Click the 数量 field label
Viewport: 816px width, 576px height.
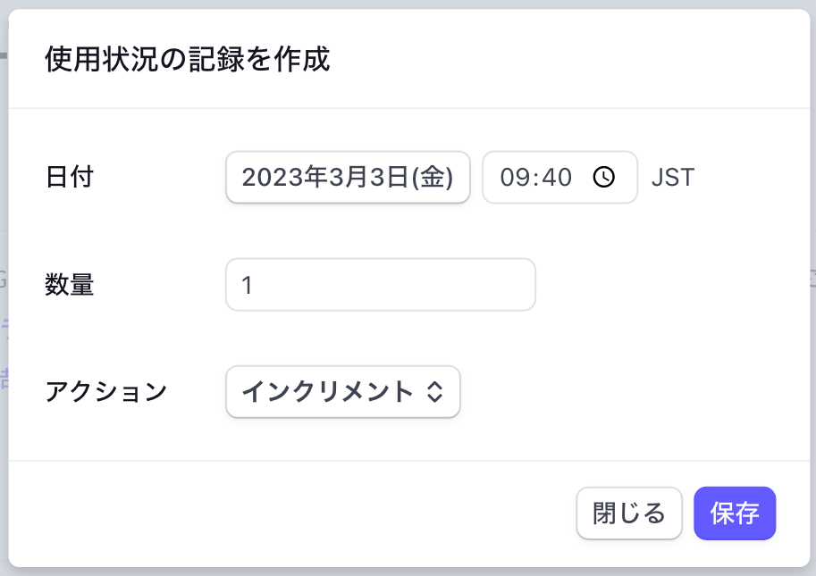click(x=69, y=285)
